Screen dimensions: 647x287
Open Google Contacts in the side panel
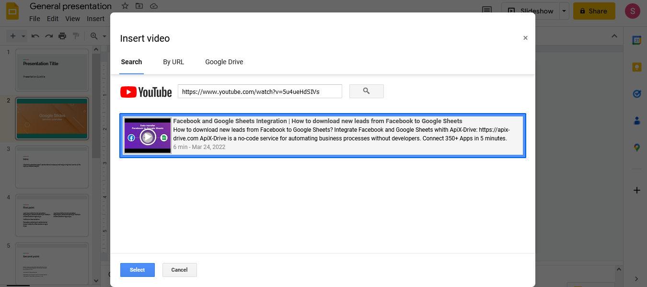pos(636,121)
